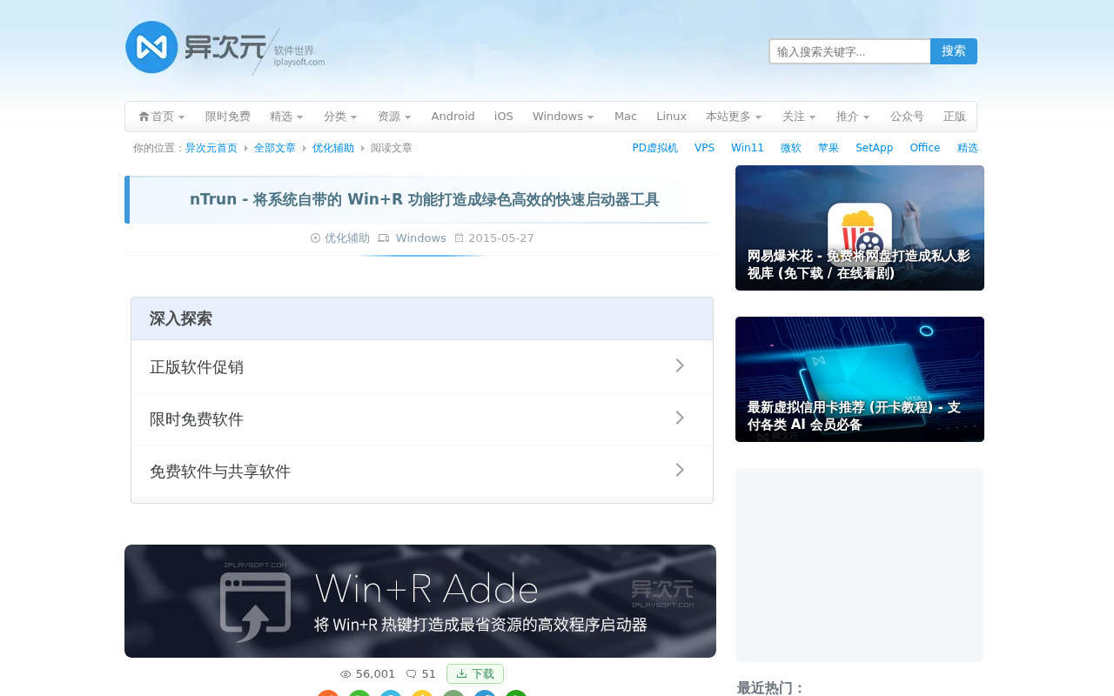Click the comment bubble icon beside 51
1114x696 pixels.
pyautogui.click(x=411, y=674)
